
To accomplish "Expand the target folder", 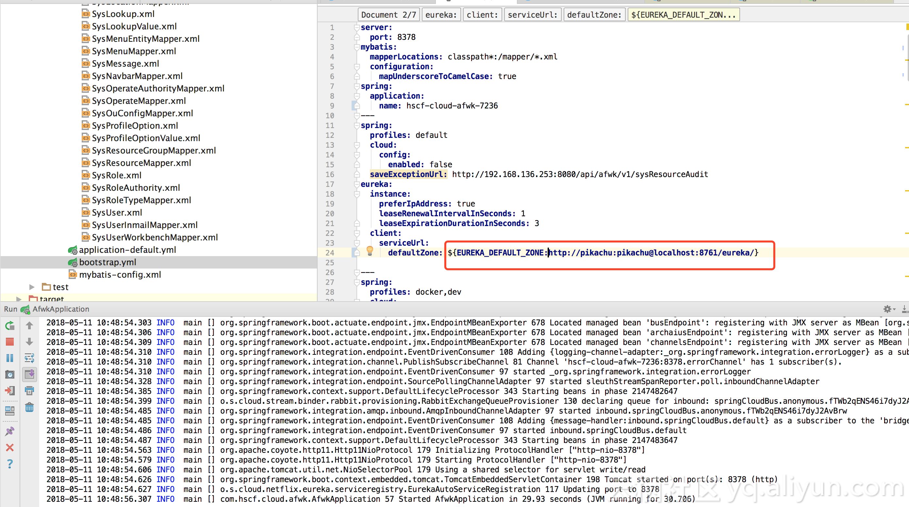I will click(19, 299).
